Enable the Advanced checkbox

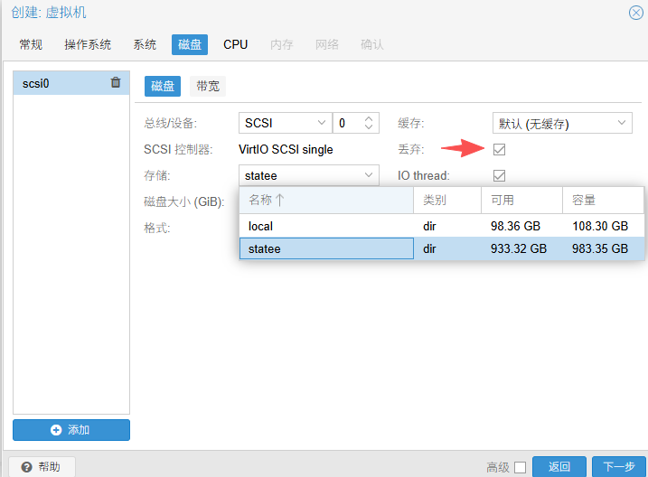[520, 467]
